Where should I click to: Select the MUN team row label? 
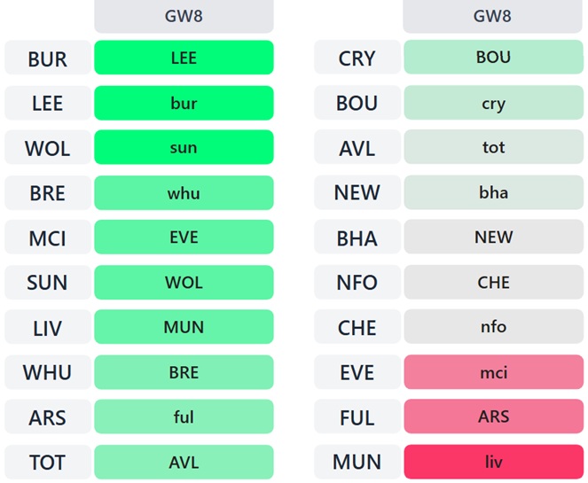(357, 463)
